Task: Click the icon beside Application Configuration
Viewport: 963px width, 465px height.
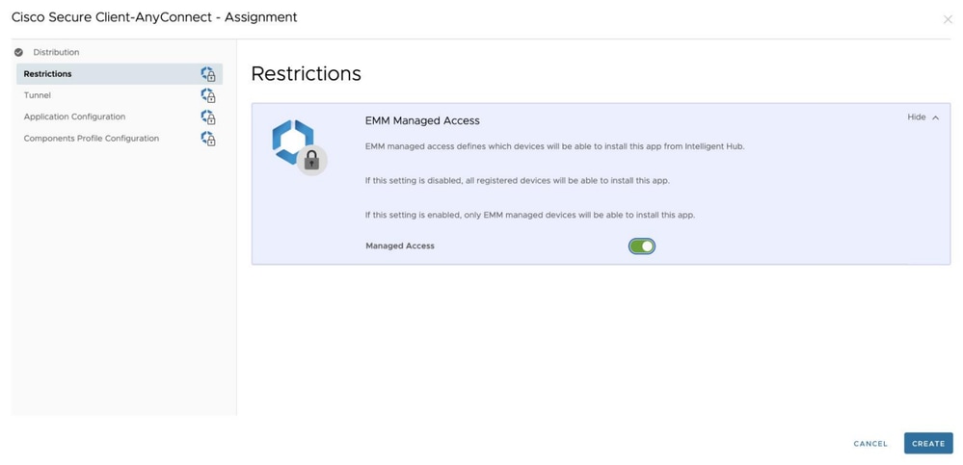Action: (x=208, y=117)
